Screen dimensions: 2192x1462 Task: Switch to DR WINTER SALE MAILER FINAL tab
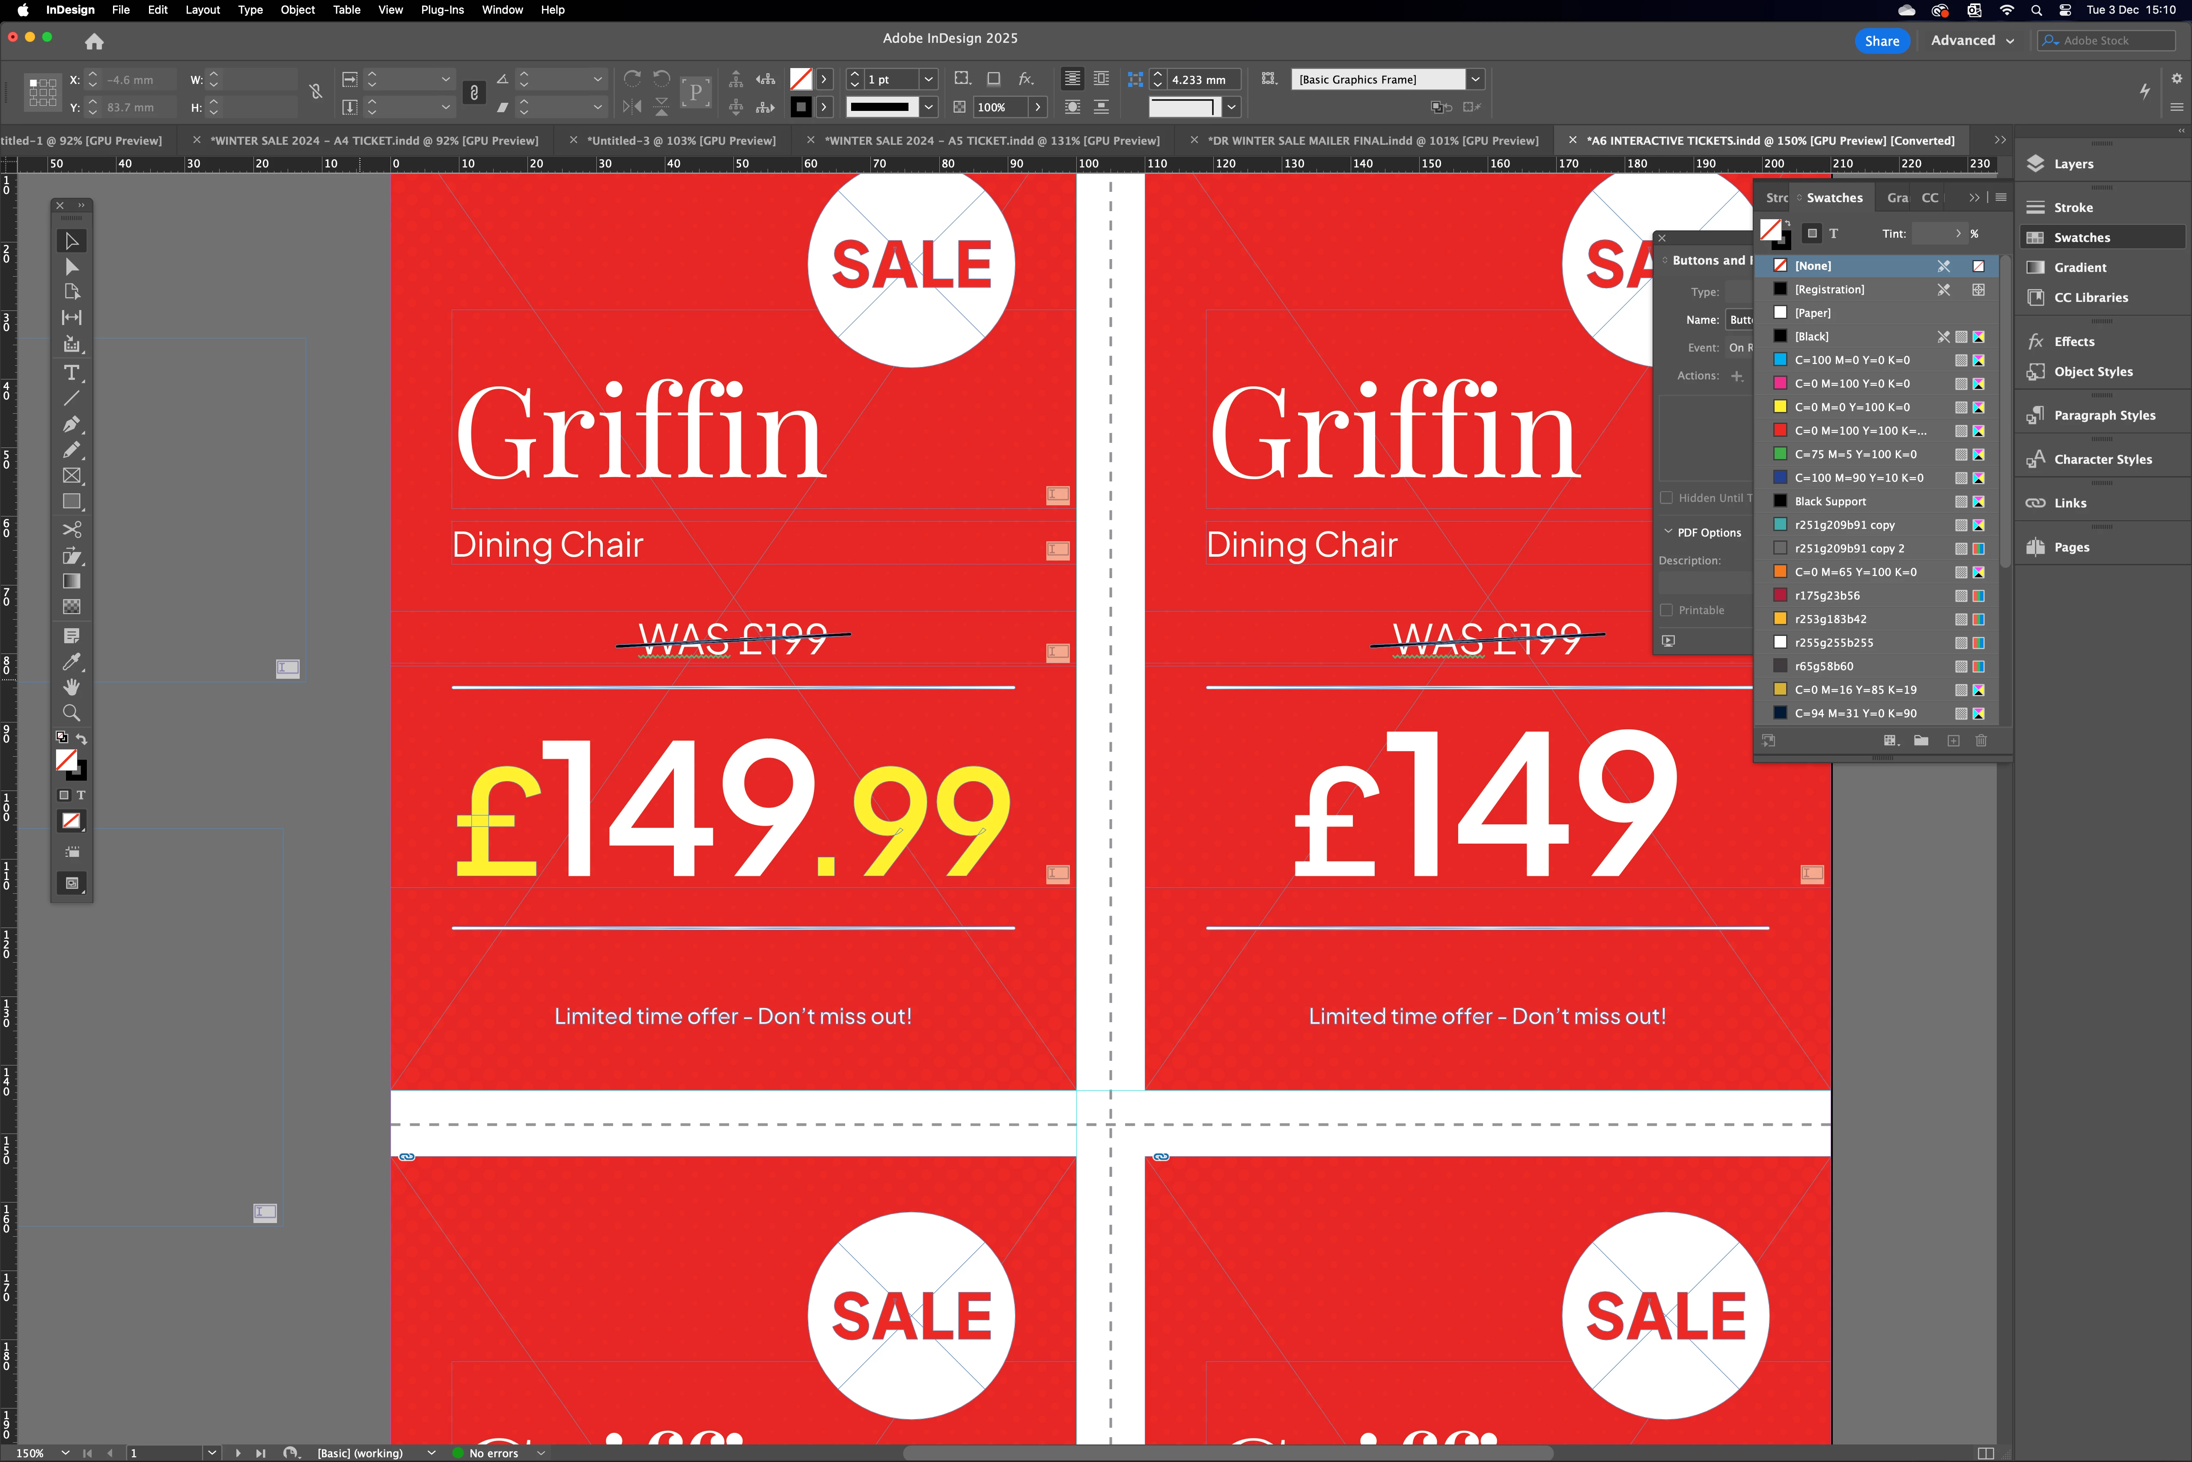(x=1373, y=141)
